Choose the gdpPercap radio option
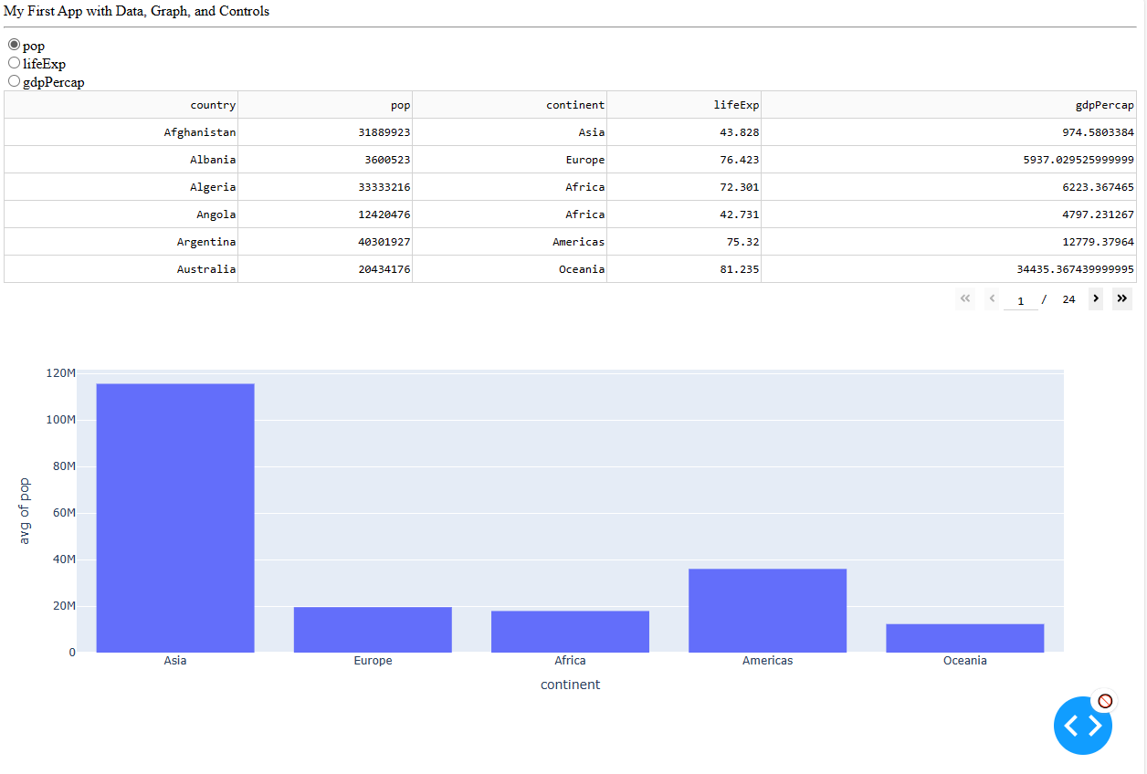This screenshot has height=774, width=1147. click(x=14, y=81)
